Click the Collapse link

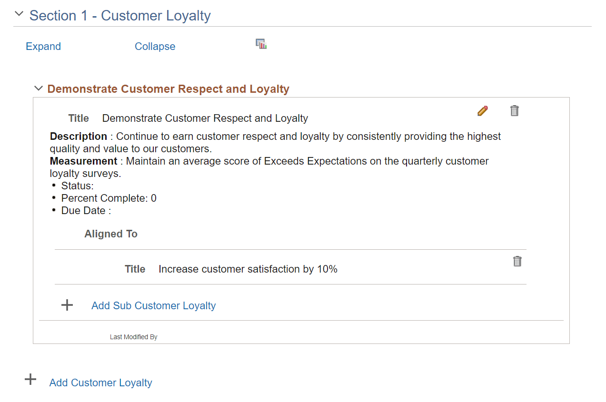click(155, 47)
